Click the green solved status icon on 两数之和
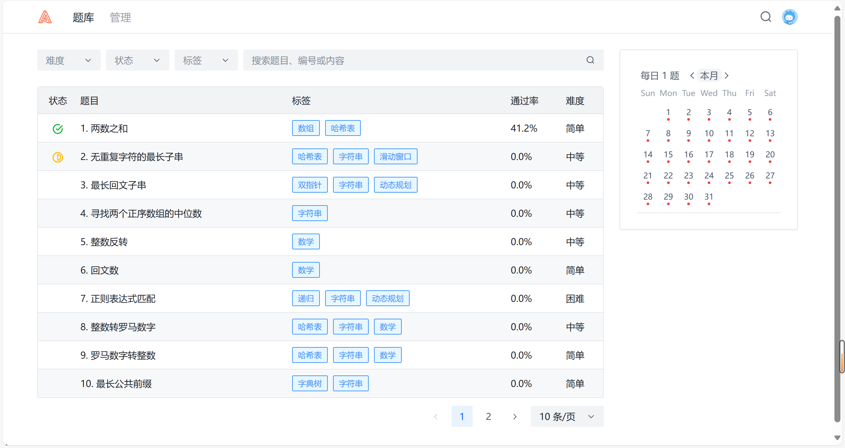The width and height of the screenshot is (845, 448). pos(58,129)
